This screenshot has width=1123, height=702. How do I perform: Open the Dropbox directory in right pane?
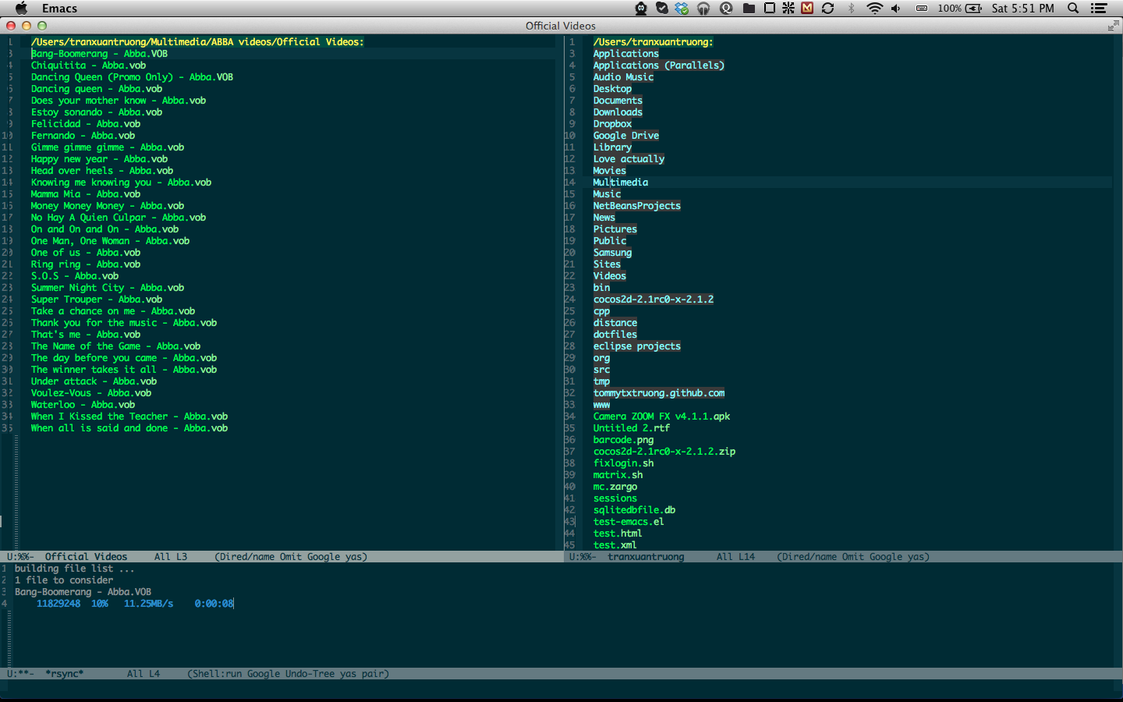tap(612, 124)
